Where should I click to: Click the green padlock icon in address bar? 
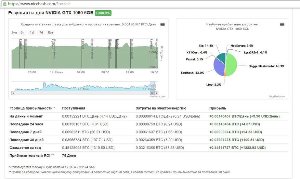click(5, 4)
